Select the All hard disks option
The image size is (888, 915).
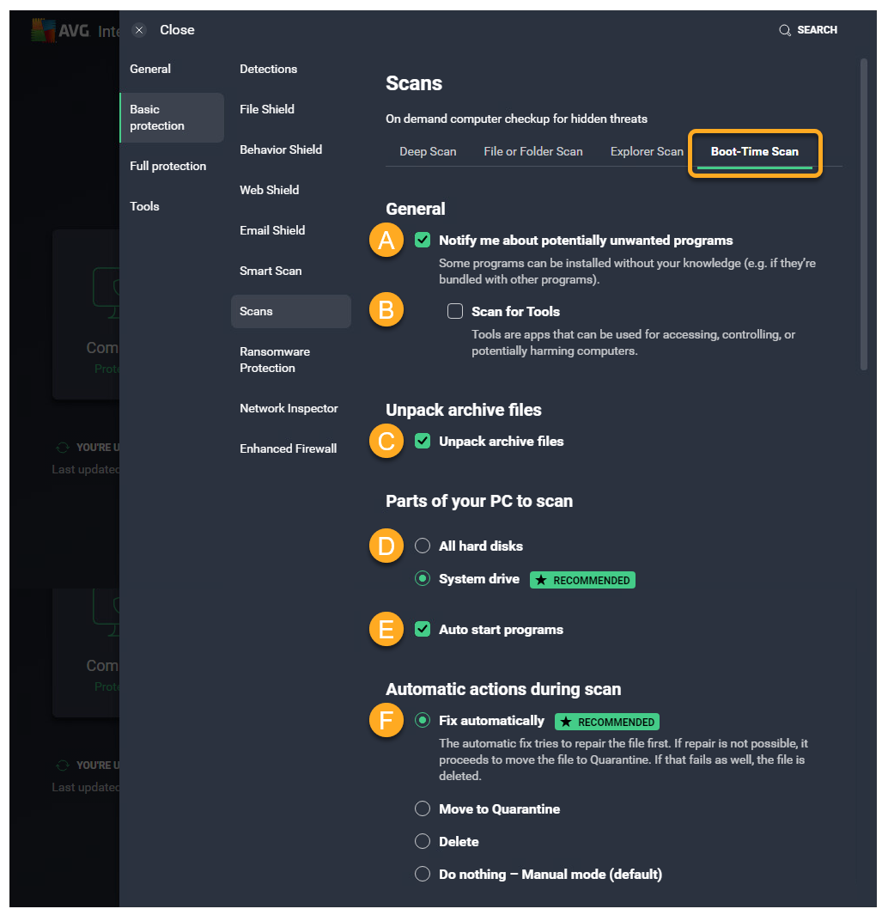(x=423, y=546)
